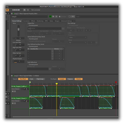Viewport: 124px width, 124px height.
Task: Click the profiler capture icon beside timecode
Action: 24,10
